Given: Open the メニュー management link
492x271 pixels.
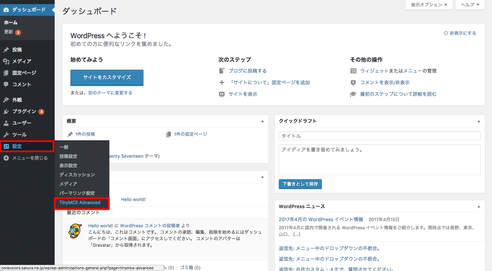Looking at the screenshot, I should click(x=413, y=71).
